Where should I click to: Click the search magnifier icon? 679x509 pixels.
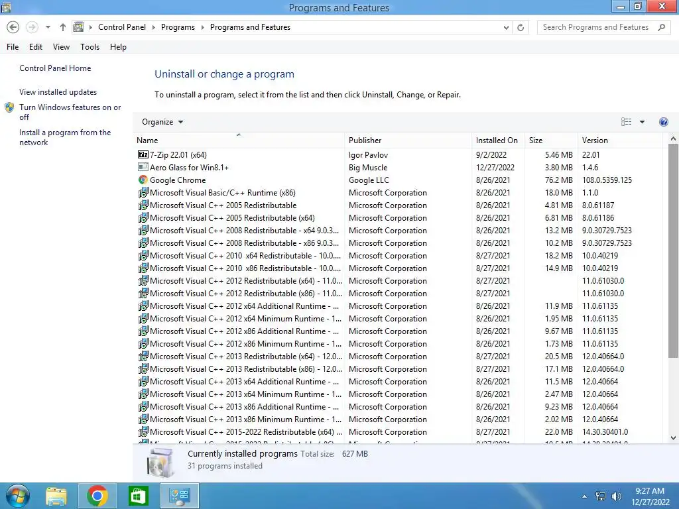(661, 27)
